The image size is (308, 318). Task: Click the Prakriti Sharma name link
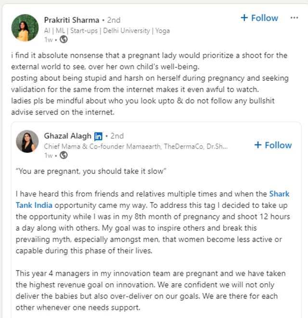pos(71,20)
